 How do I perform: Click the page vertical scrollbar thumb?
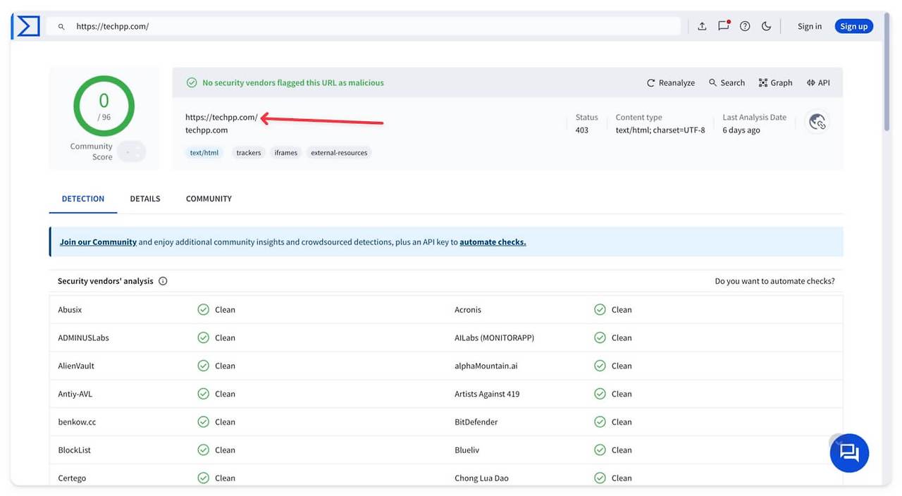pos(886,73)
